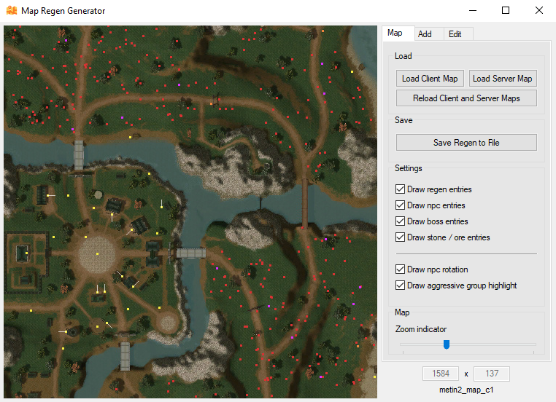Turn off Draw npc rotation
Screen dimensions: 556x402
400,269
